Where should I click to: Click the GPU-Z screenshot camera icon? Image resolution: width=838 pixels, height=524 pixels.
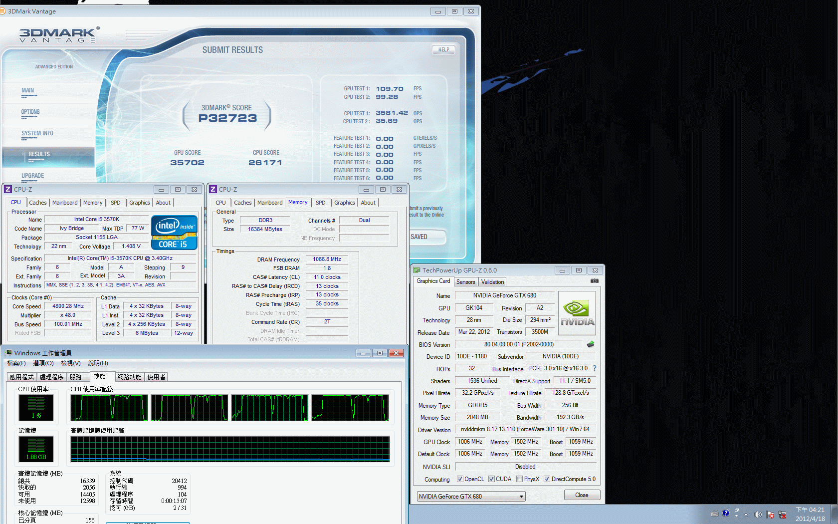coord(594,281)
